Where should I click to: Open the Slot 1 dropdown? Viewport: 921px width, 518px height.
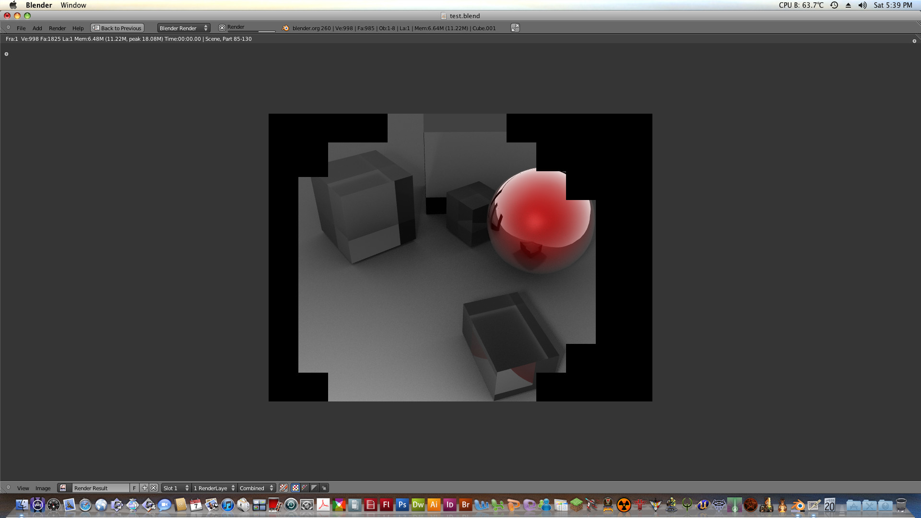[176, 488]
